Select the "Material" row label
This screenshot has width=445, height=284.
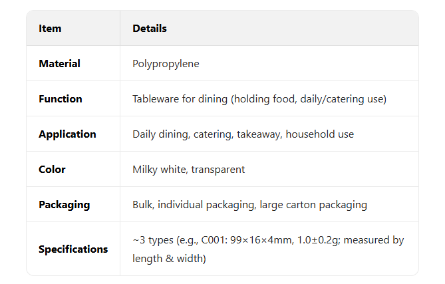(x=59, y=64)
